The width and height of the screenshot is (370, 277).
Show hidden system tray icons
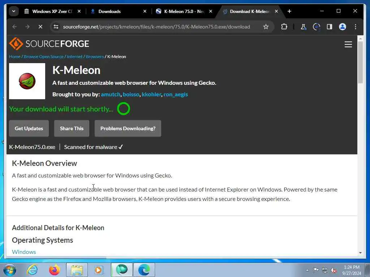coord(307,270)
